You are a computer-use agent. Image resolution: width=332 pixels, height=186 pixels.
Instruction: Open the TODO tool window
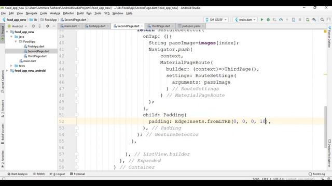click(39, 174)
